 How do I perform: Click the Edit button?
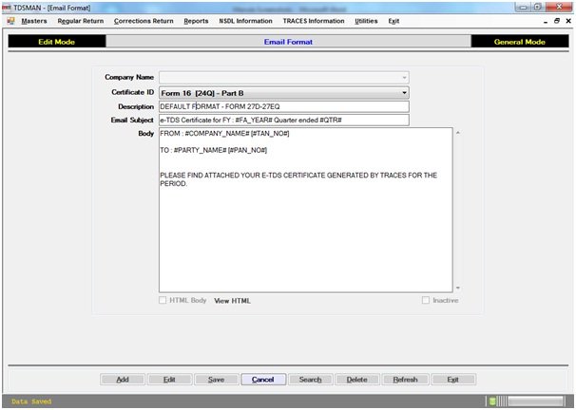[169, 380]
